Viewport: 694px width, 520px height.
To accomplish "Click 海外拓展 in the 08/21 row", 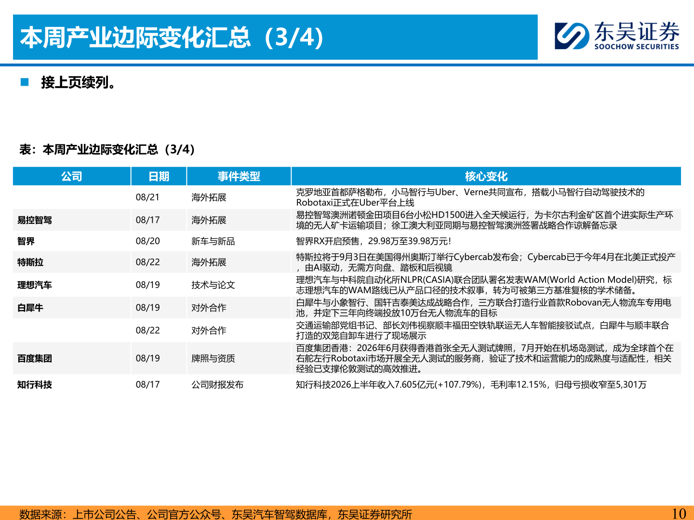I will (x=209, y=197).
